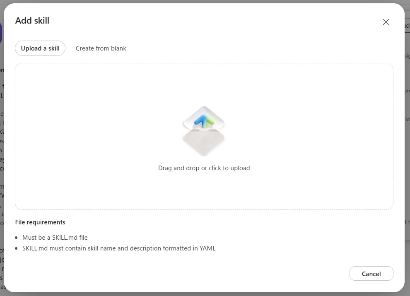The width and height of the screenshot is (410, 296).
Task: Click the purple element behind the dialog's left edge
Action: pos(1,33)
